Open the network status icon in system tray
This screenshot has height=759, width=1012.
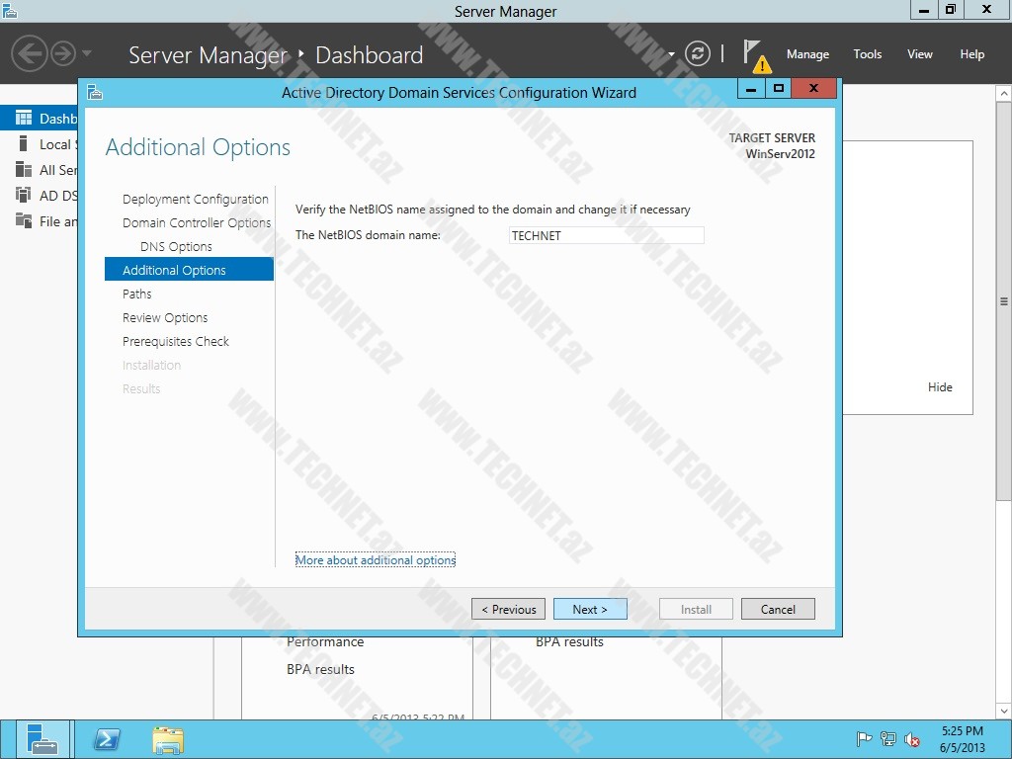(x=887, y=738)
